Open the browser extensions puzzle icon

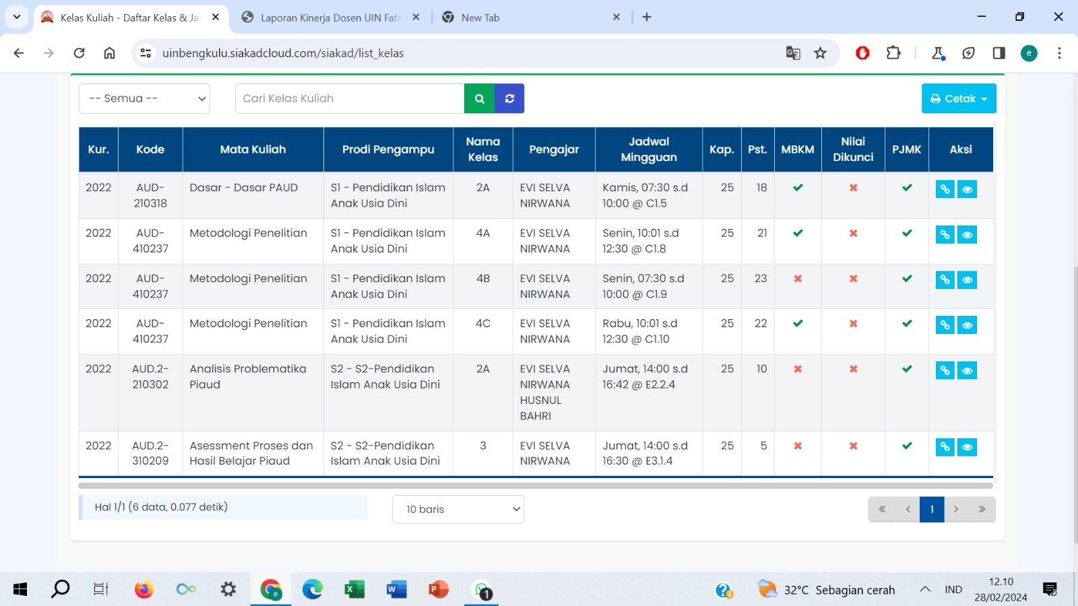[x=893, y=53]
